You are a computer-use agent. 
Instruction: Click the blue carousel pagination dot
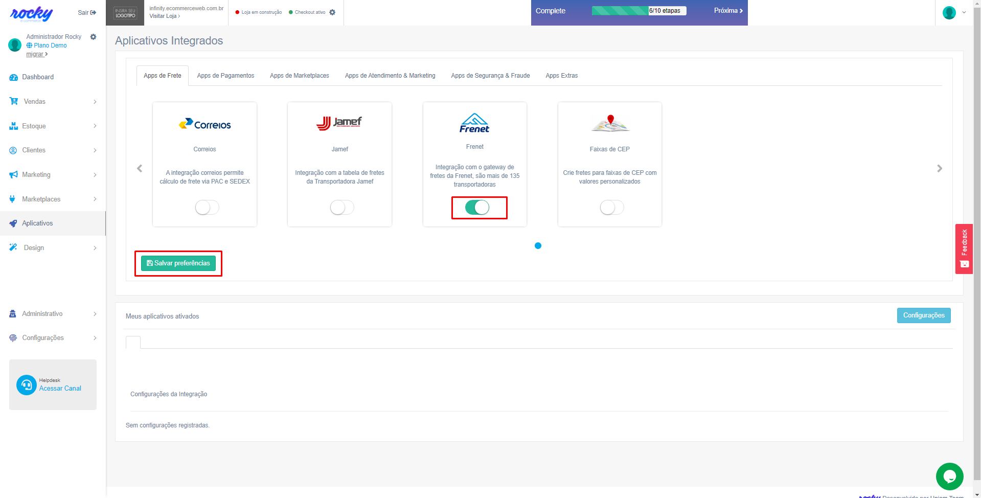(x=538, y=246)
